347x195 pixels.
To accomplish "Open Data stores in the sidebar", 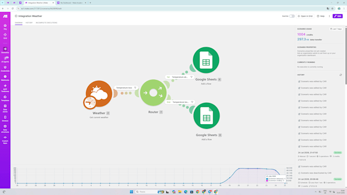I will pyautogui.click(x=5, y=108).
